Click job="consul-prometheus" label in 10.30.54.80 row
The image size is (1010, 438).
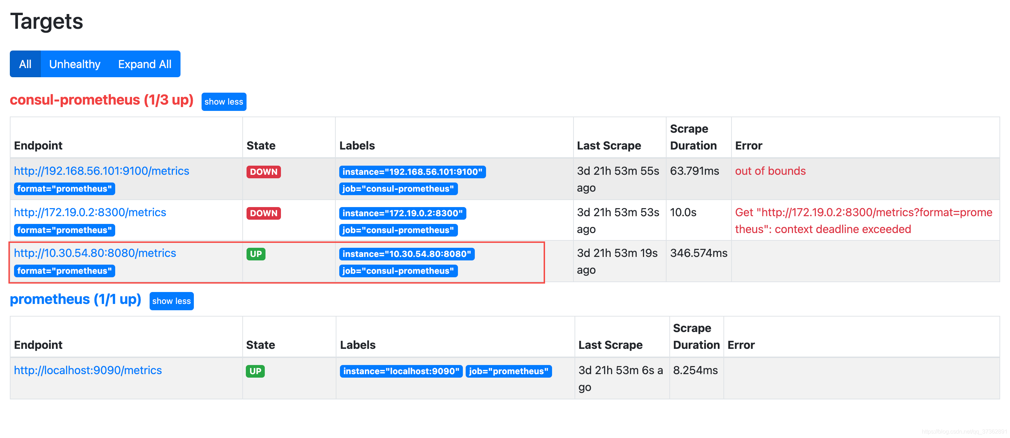398,271
